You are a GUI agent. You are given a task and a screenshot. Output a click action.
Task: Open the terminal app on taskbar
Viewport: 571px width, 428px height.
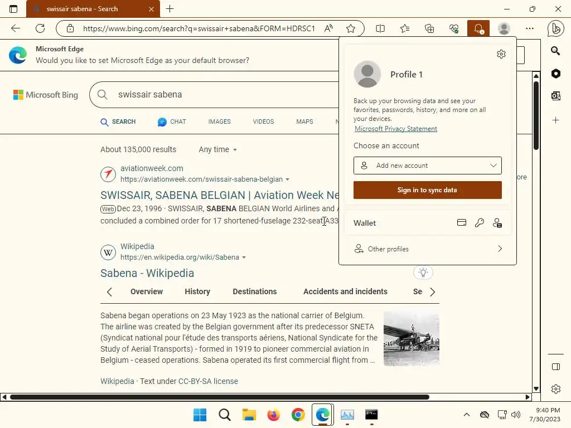371,415
